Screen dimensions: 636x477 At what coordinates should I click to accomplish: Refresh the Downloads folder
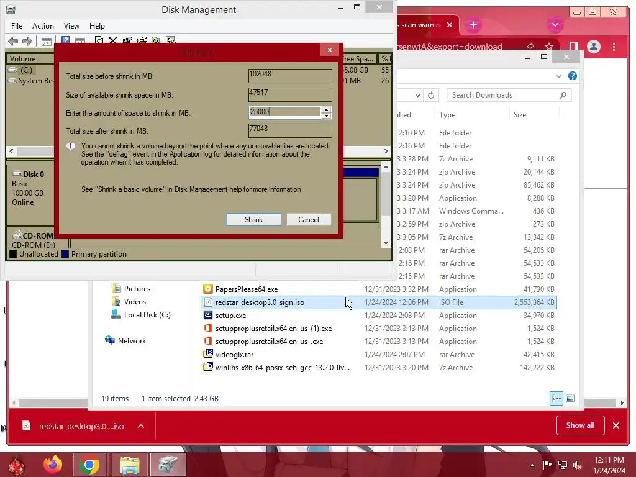point(431,95)
